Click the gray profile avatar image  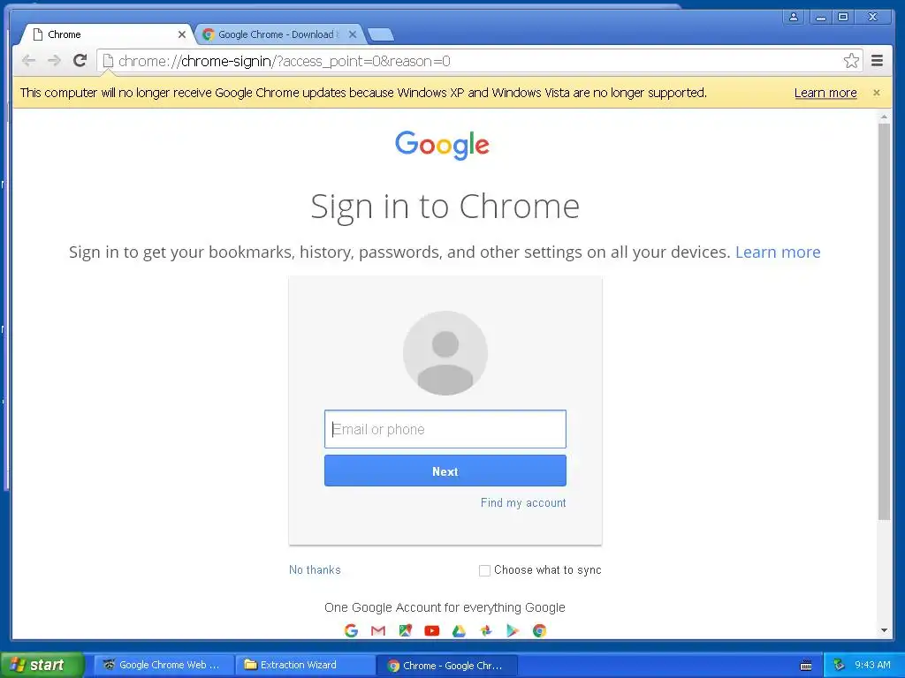[x=445, y=353]
